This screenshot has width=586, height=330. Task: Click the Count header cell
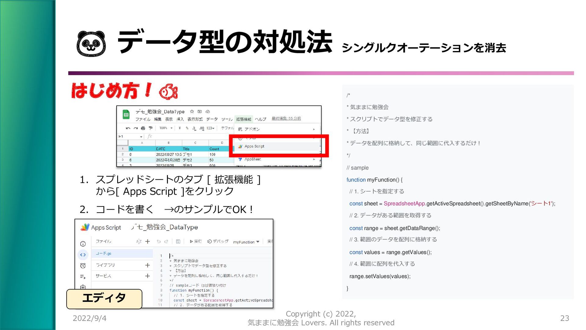219,149
